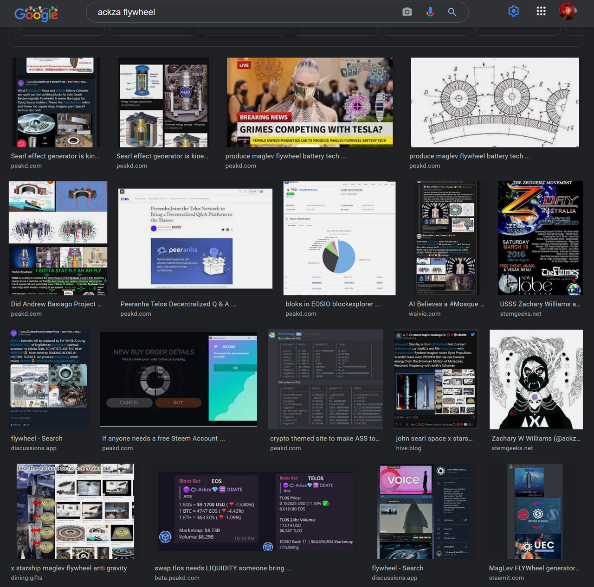This screenshot has width=594, height=587.
Task: Click the Google logo
Action: 36,13
